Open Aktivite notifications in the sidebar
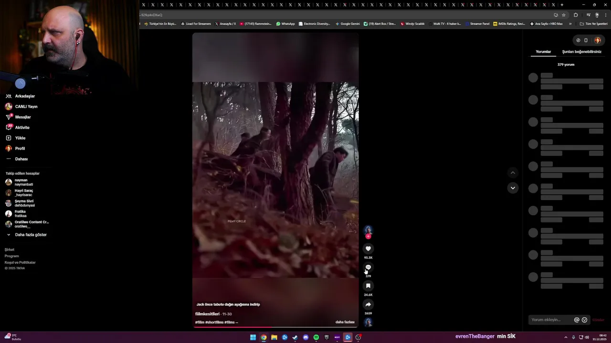Screen dimensions: 611x343 (17, 128)
